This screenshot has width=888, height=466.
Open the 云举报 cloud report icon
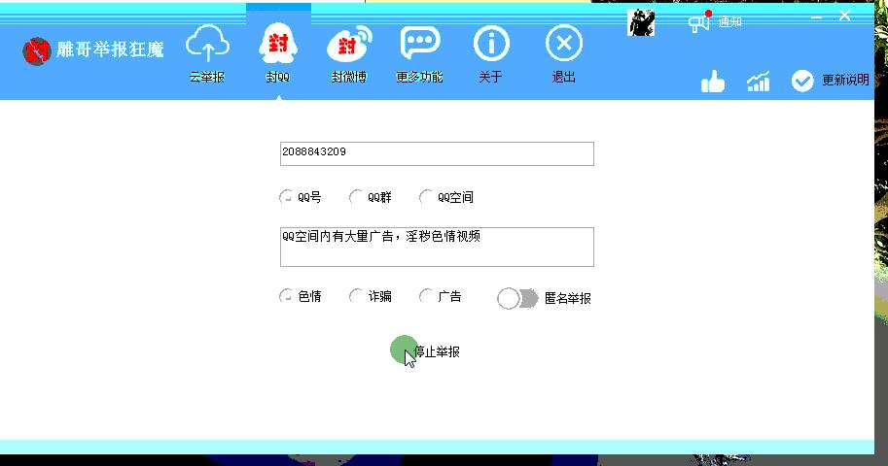(206, 45)
